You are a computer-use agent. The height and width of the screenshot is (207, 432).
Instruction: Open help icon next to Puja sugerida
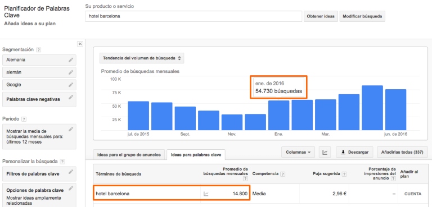344,174
